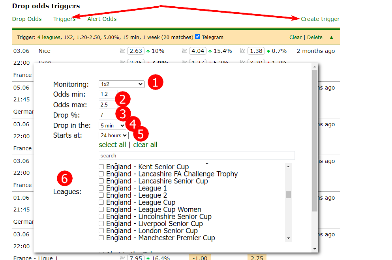Collapse trigger with the green triangle icon
This screenshot has width=392, height=260.
(331, 37)
